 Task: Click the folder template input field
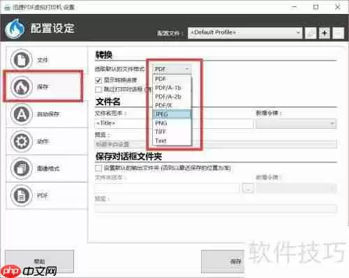pyautogui.click(x=167, y=188)
